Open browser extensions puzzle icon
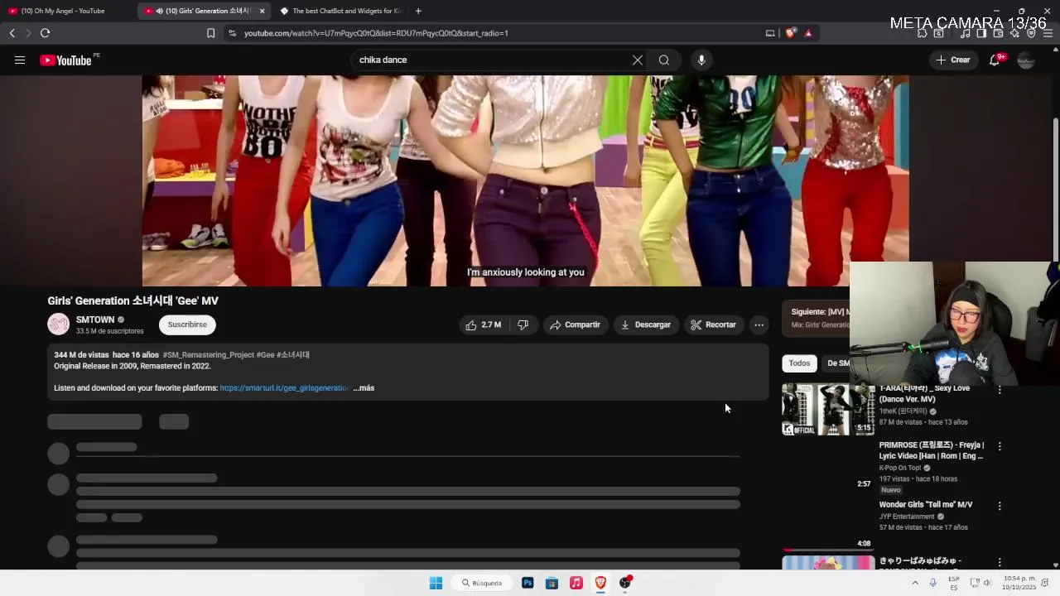The width and height of the screenshot is (1060, 596). [923, 33]
